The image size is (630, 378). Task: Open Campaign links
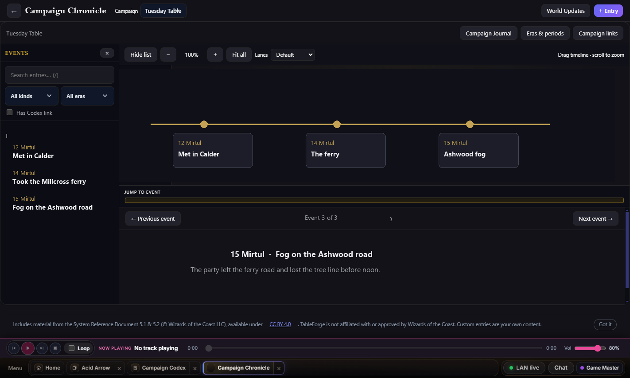598,33
